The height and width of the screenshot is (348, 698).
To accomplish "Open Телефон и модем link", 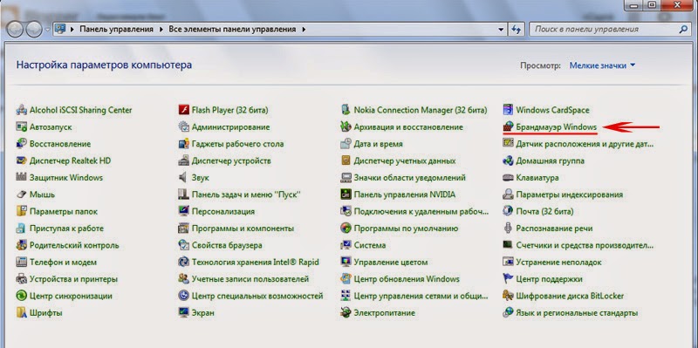I will point(63,263).
